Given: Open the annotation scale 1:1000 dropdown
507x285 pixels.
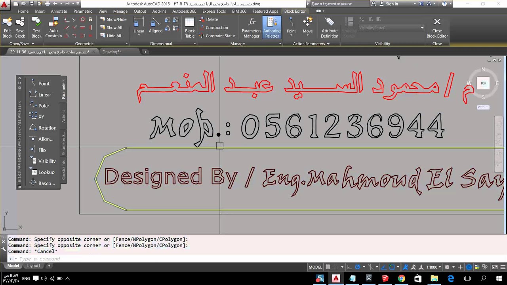Looking at the screenshot, I should (434, 267).
